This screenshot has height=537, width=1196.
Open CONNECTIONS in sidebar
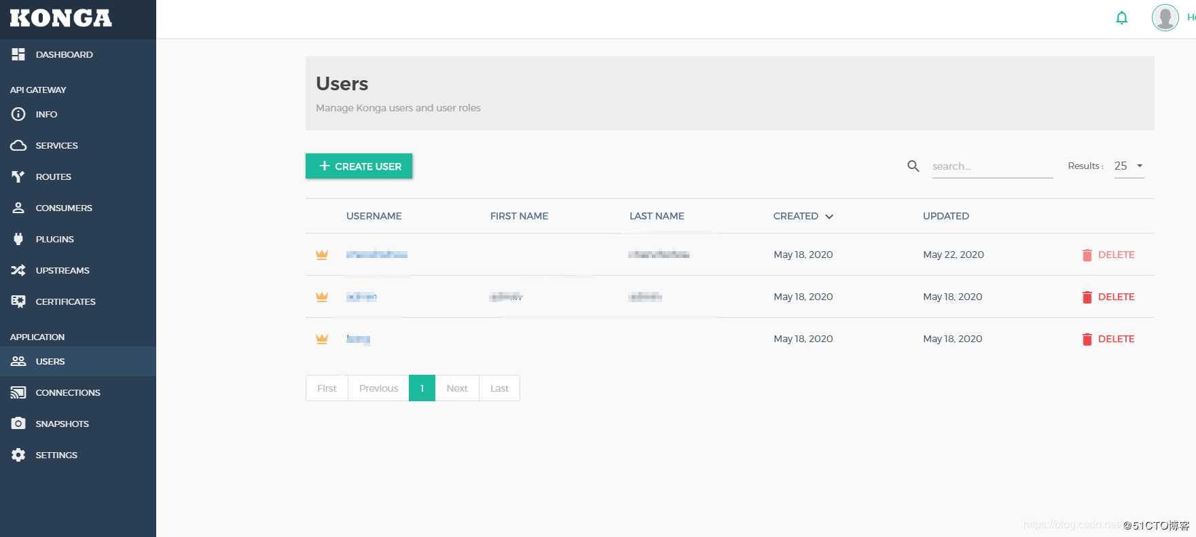pos(78,392)
